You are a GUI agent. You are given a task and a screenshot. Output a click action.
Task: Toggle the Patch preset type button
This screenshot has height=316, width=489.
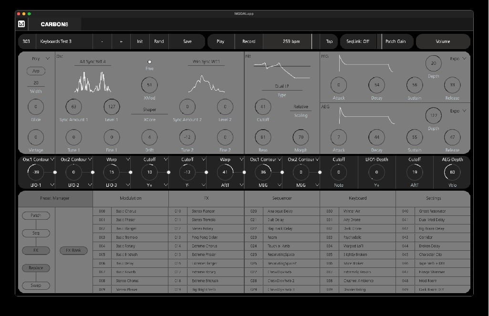point(36,215)
